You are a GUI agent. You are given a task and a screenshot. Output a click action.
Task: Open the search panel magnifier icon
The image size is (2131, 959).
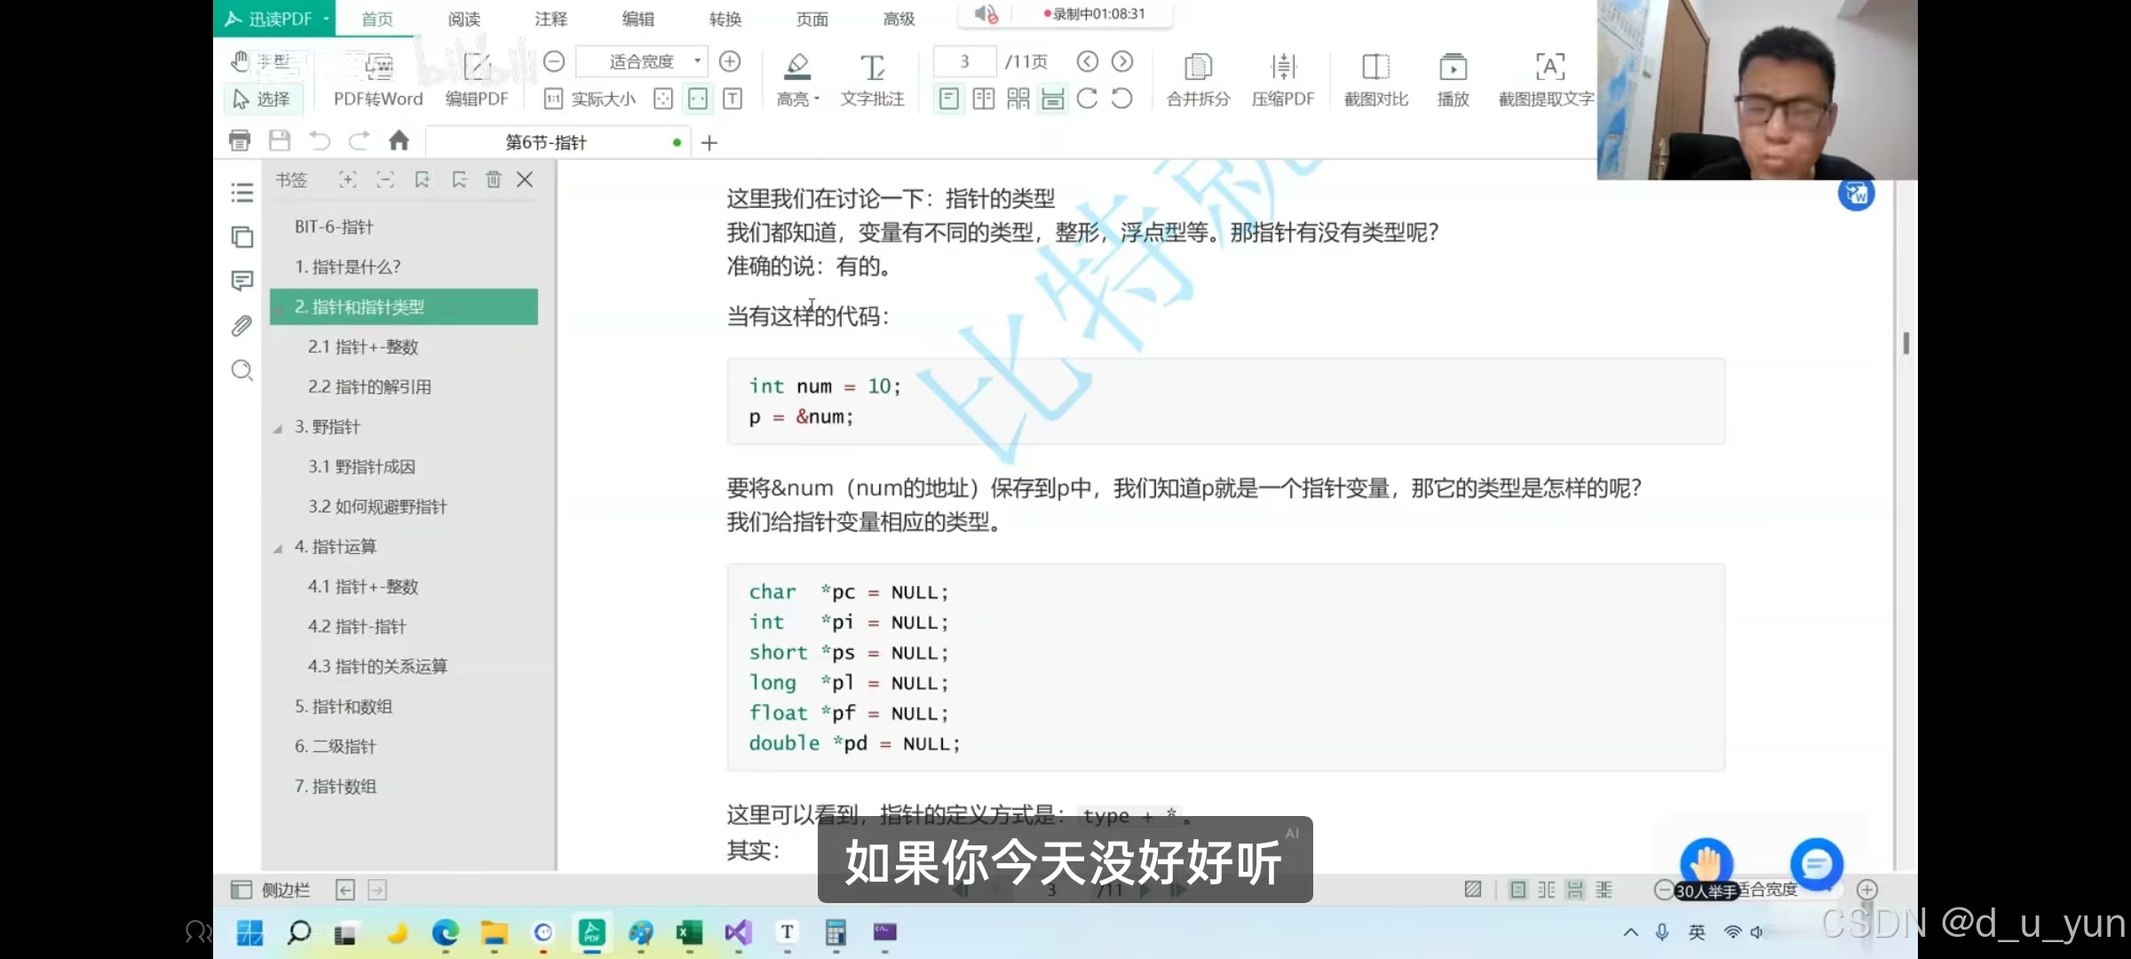click(242, 370)
